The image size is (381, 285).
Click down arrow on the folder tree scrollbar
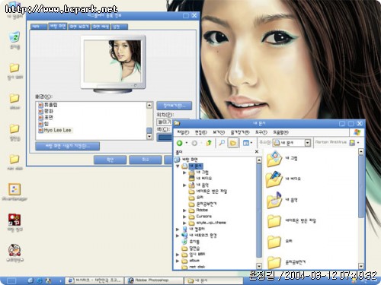pyautogui.click(x=259, y=266)
